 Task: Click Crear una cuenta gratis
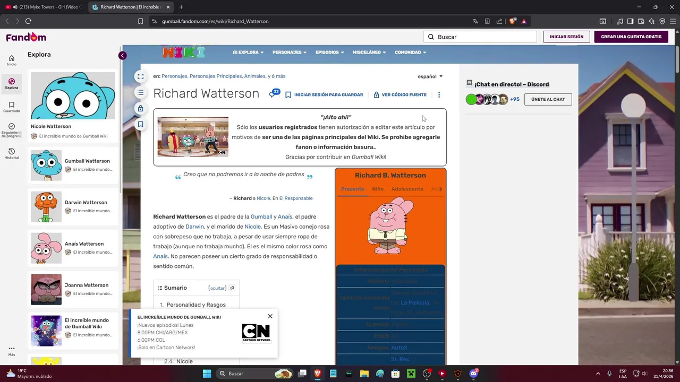631,37
